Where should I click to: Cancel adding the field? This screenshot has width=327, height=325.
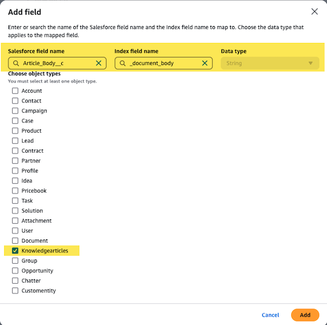[270, 315]
